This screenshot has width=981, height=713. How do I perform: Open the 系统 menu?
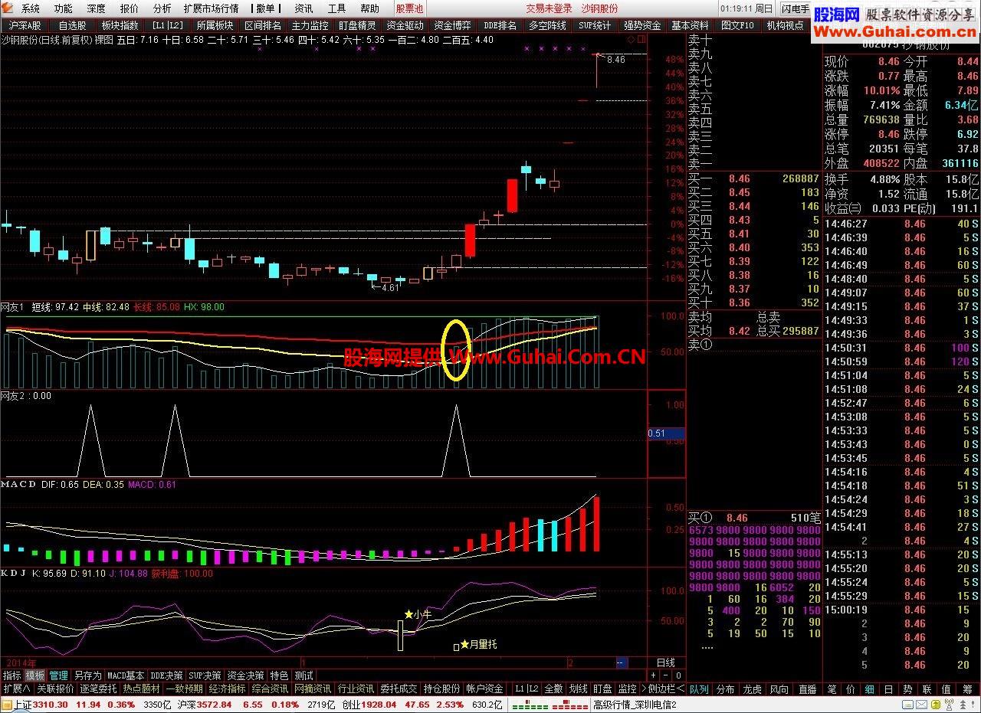[31, 8]
